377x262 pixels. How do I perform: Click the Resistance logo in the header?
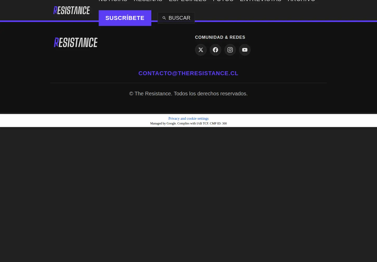pyautogui.click(x=72, y=10)
